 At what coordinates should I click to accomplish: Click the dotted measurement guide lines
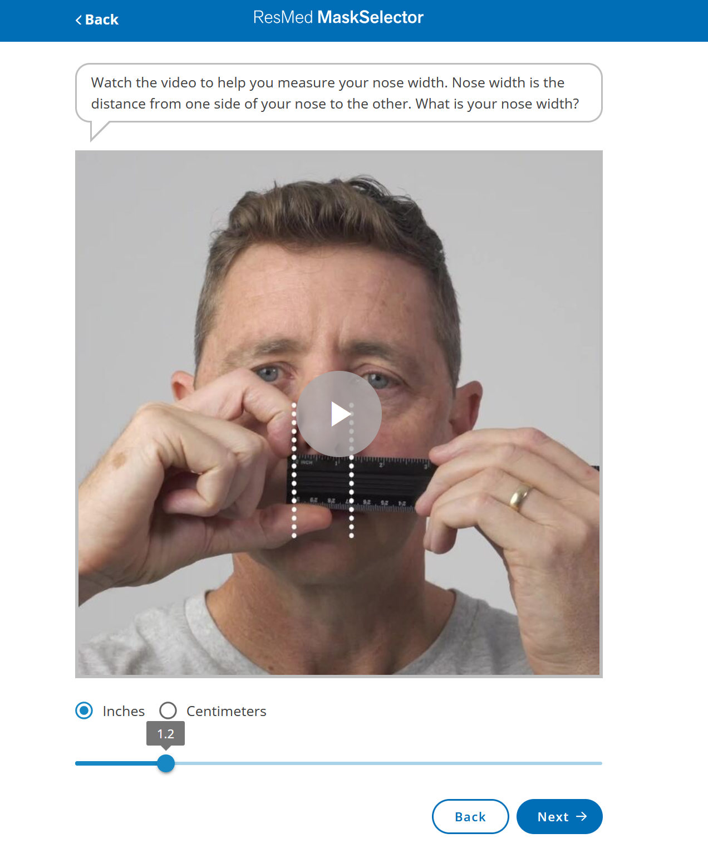323,470
